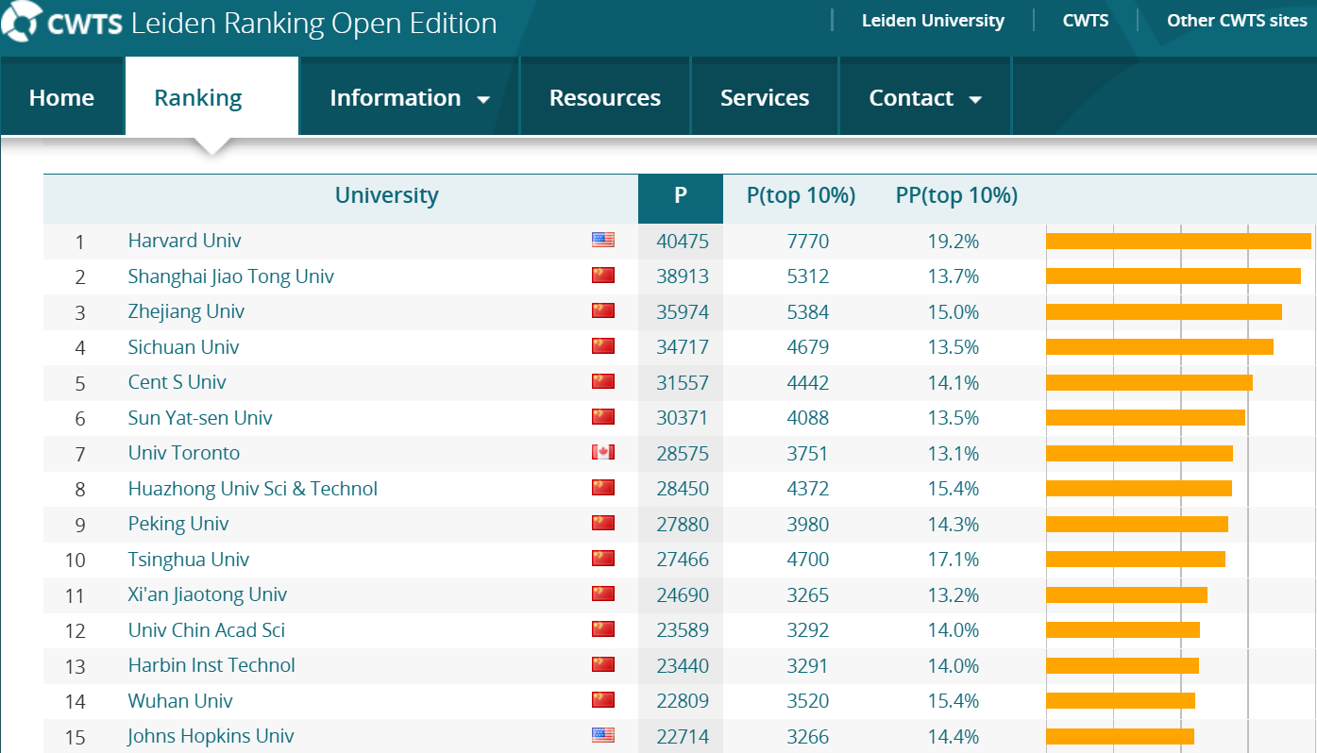Click Harvard's orange publication bar
Viewport: 1317px width, 753px height.
tap(1177, 241)
